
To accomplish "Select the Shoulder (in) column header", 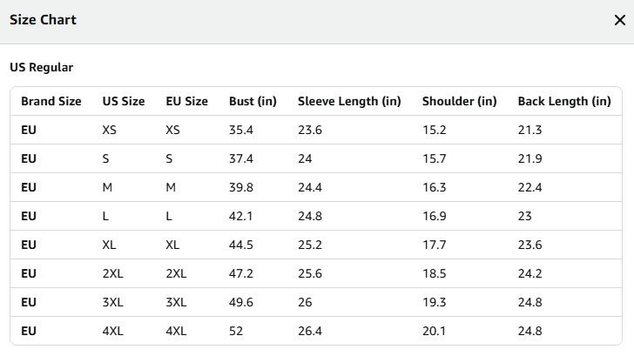I will (459, 101).
